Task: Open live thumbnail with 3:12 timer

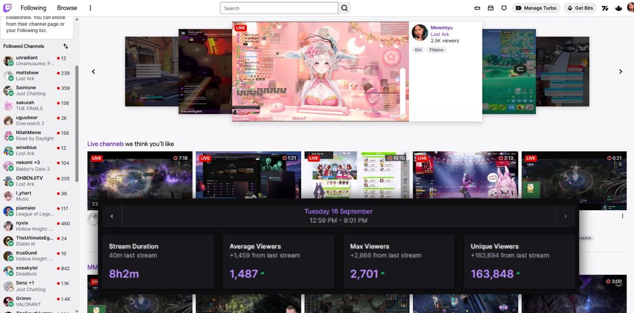Action: [465, 175]
